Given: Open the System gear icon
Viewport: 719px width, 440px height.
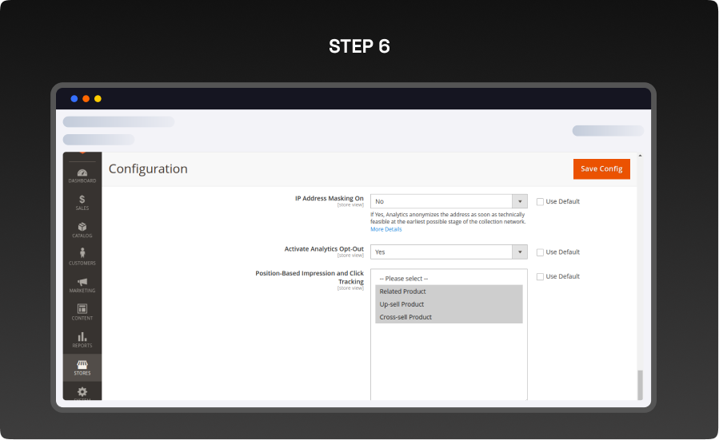Looking at the screenshot, I should (x=82, y=391).
